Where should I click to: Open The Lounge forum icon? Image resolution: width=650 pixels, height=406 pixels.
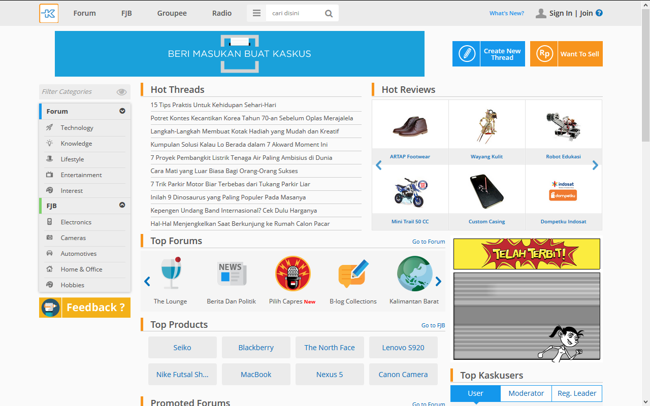coord(171,274)
